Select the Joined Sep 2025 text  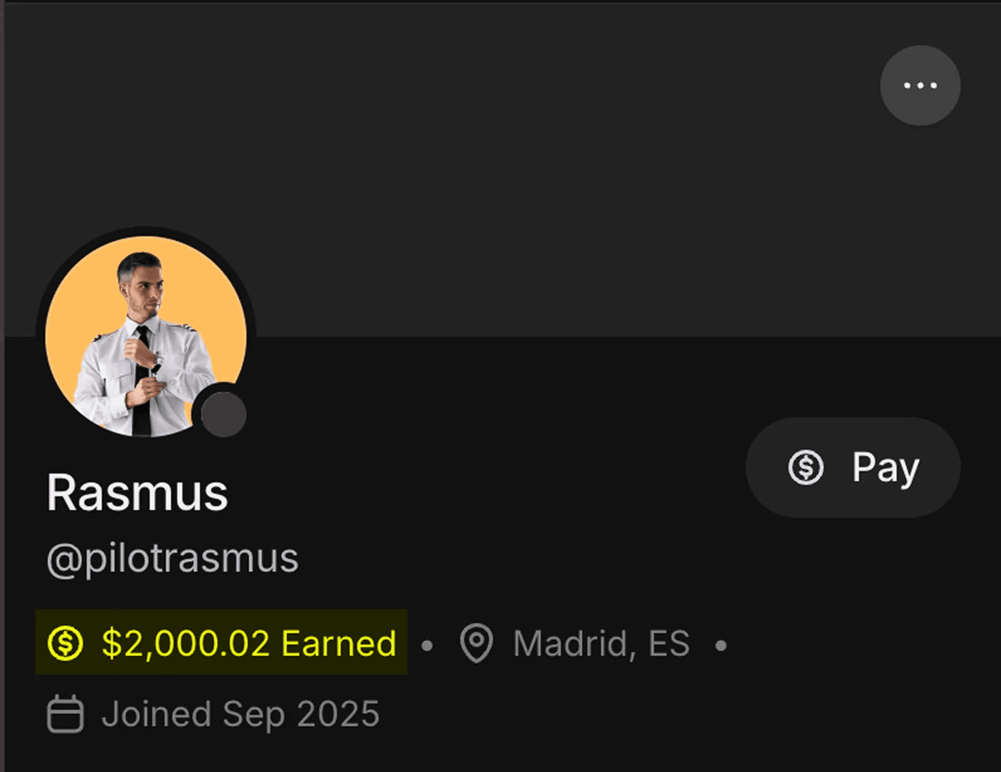241,715
